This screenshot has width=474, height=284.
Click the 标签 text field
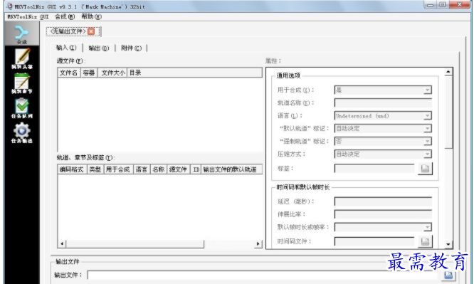tap(374, 169)
